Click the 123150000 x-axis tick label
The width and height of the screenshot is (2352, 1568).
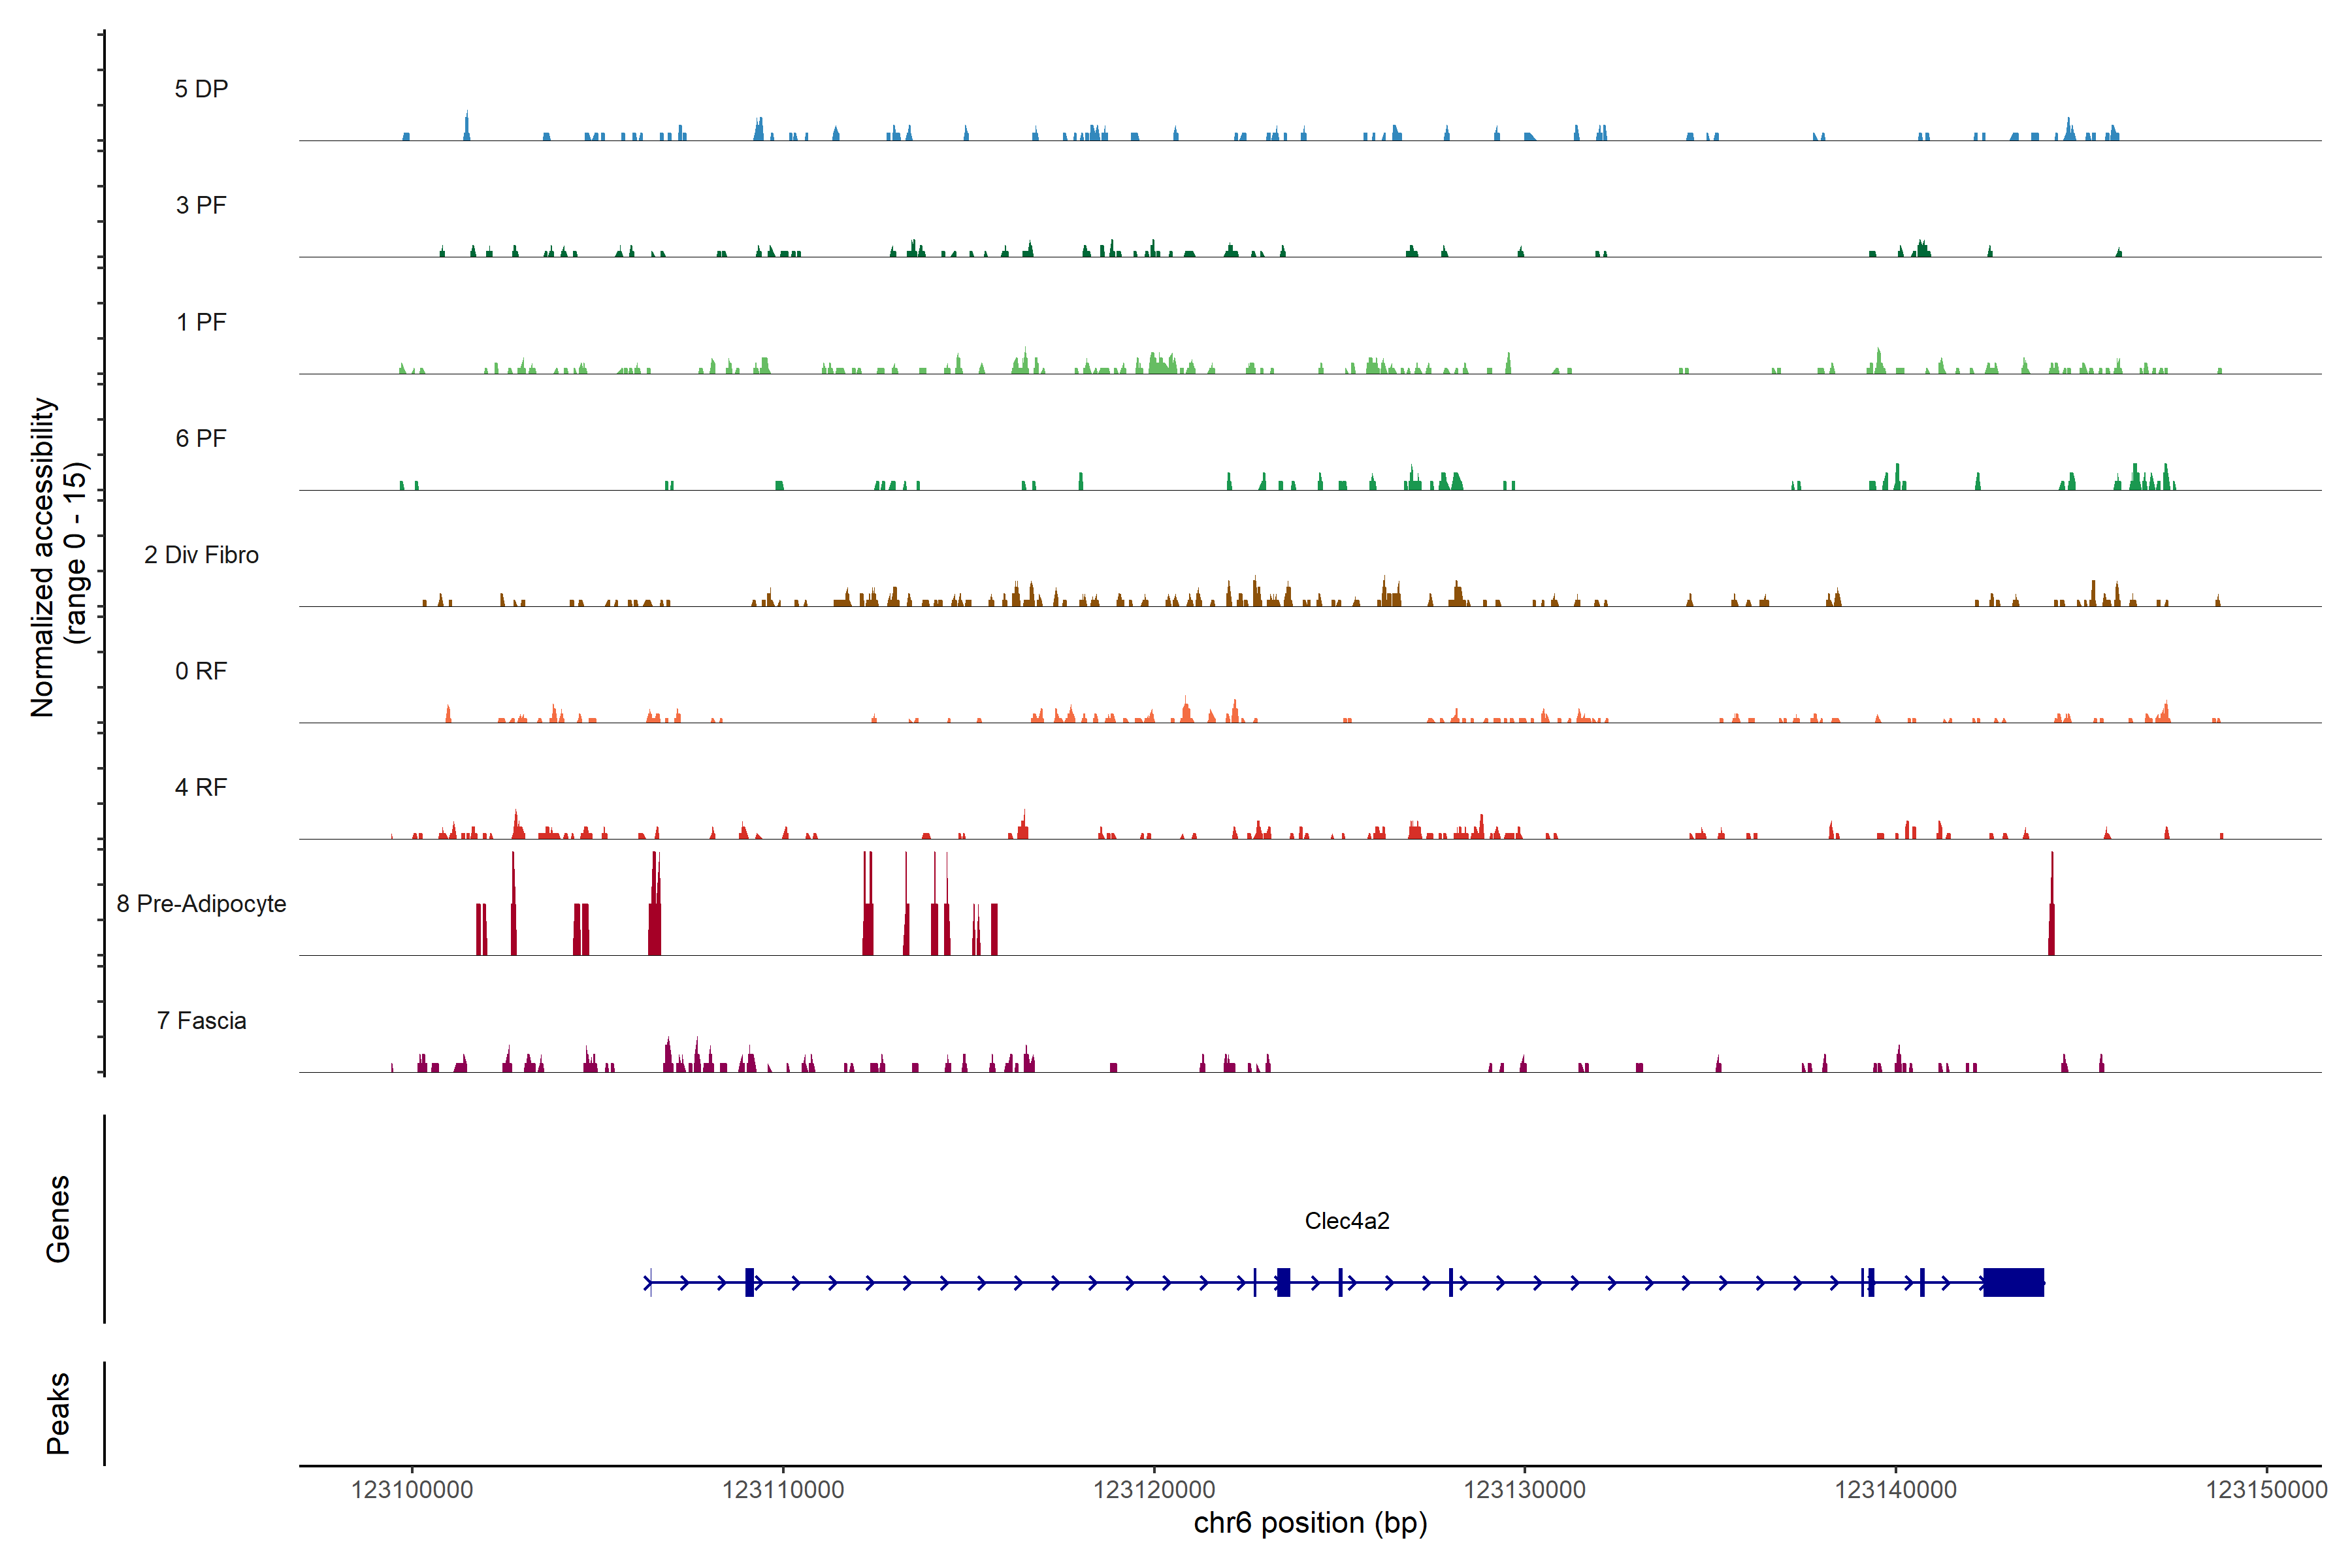2266,1489
